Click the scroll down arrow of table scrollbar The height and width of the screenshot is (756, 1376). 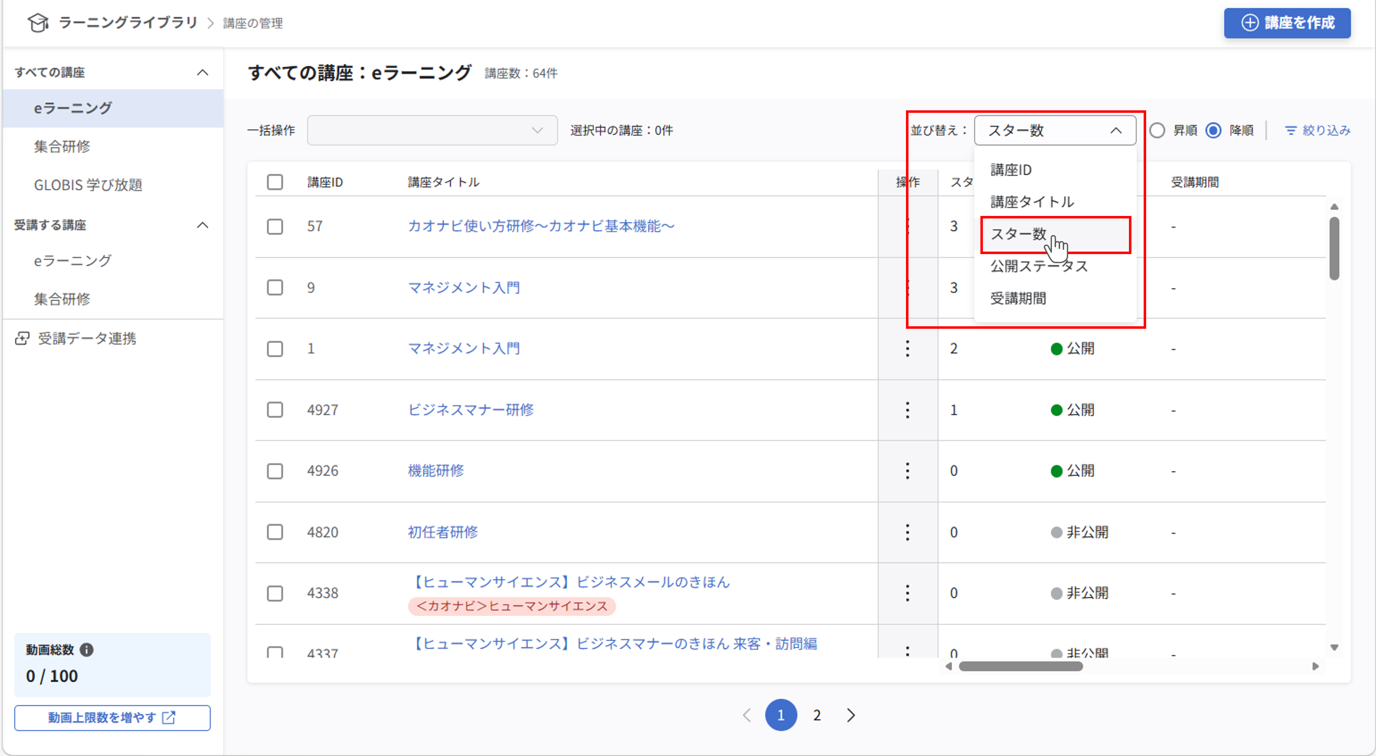[x=1334, y=648]
